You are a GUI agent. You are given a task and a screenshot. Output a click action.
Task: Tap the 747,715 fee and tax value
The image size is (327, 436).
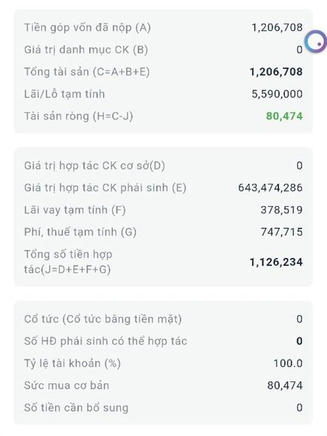click(x=281, y=232)
